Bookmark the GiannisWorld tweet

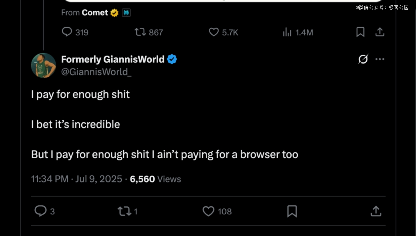292,211
